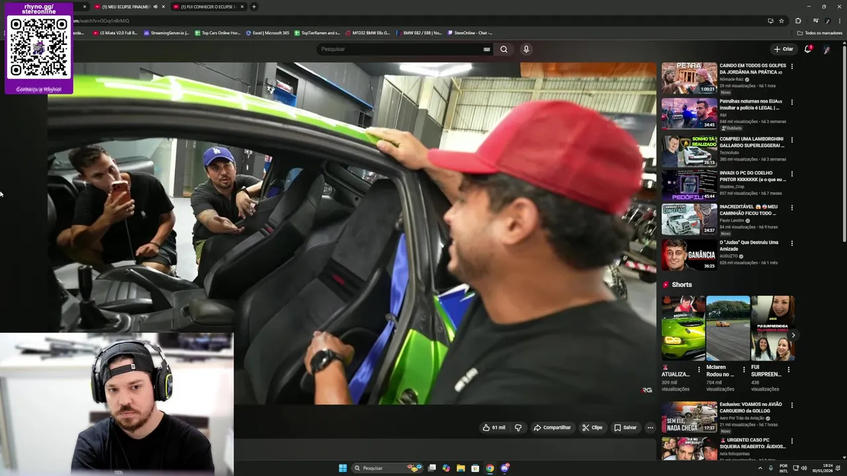Screen dimensions: 847x476
Task: Open options for the 'O Judas' video
Action: tap(791, 243)
